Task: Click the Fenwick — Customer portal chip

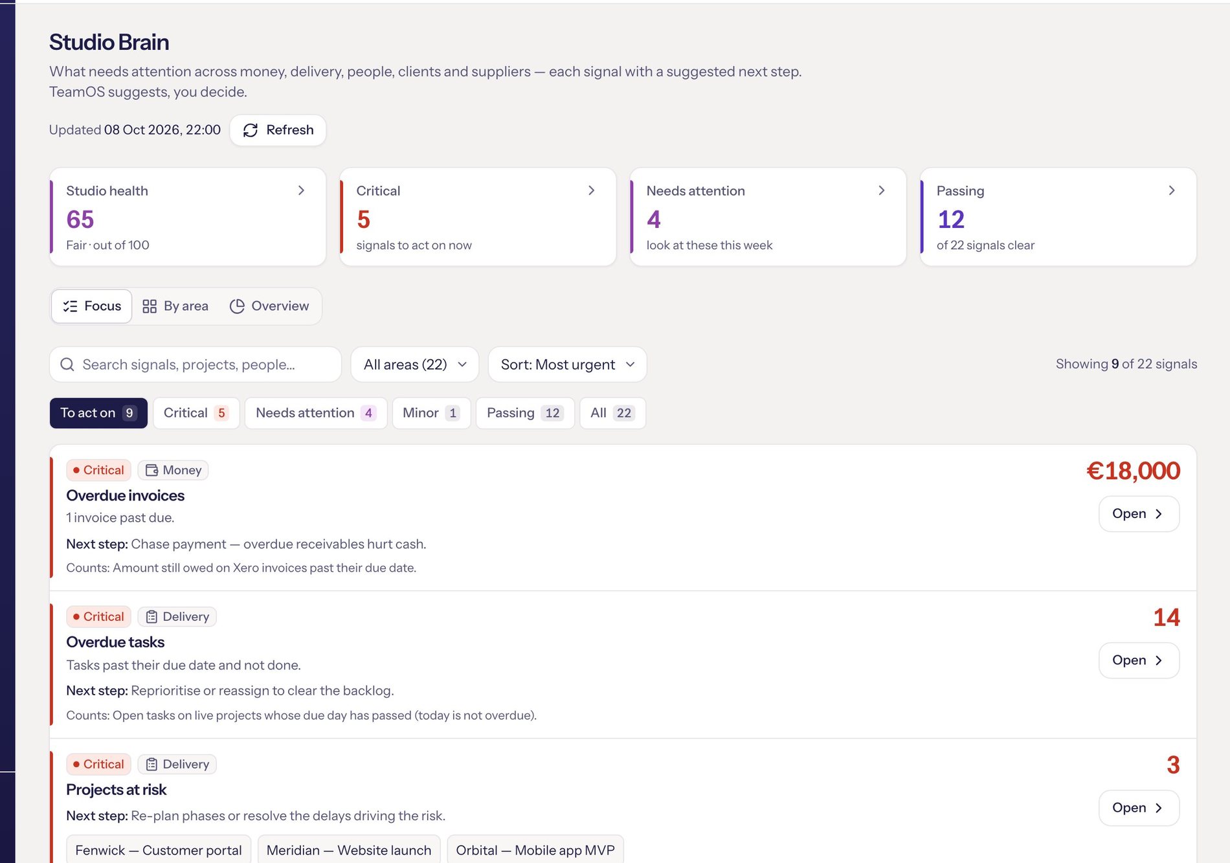Action: point(159,850)
